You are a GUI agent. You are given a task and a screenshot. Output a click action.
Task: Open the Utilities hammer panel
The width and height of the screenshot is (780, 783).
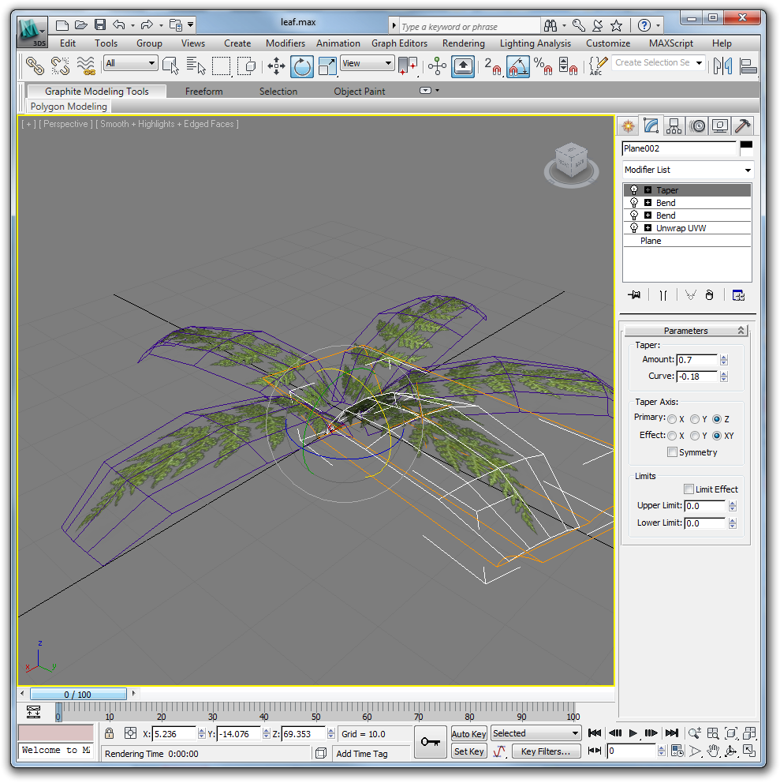(x=742, y=126)
